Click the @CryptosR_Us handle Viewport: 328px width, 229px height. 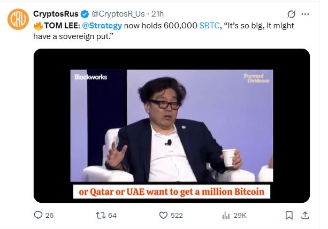tap(118, 14)
